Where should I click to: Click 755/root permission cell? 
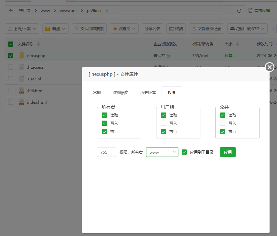coord(200,56)
